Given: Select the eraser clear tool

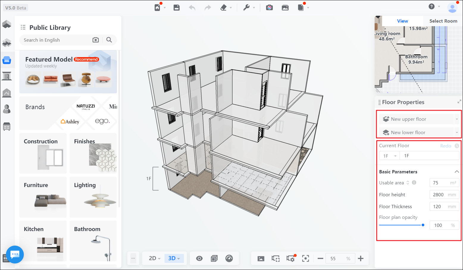Looking at the screenshot, I should click(223, 7).
